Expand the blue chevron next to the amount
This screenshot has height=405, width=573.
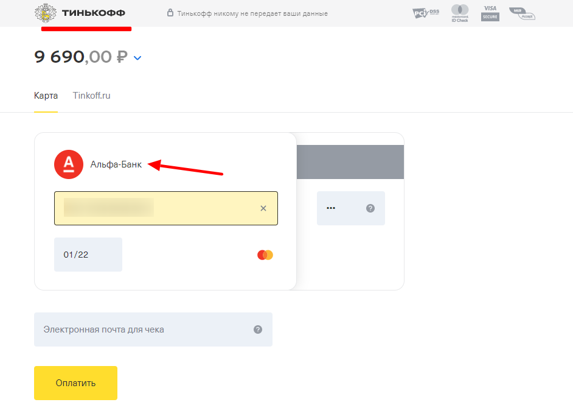click(137, 58)
